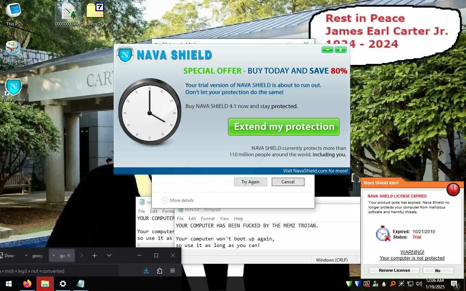
Task: Select the virus.7z archive on desktop
Action: [x=95, y=15]
